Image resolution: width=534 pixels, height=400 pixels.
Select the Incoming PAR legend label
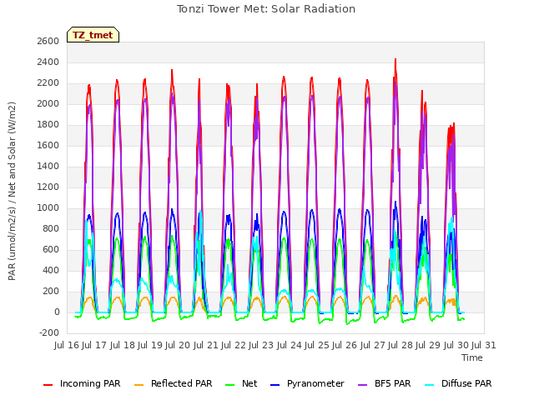(90, 383)
